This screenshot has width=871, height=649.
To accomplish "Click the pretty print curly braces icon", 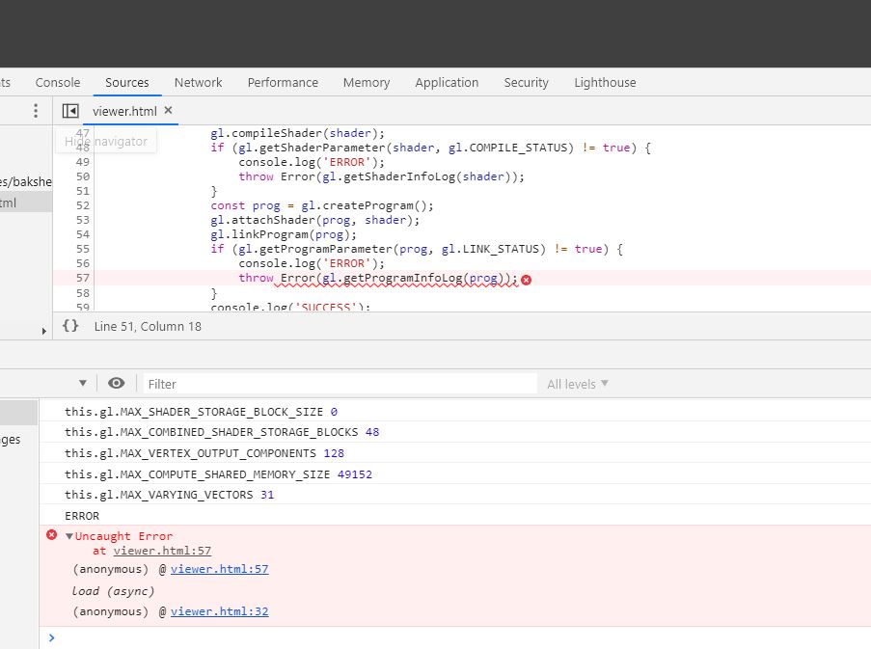I will pos(70,326).
